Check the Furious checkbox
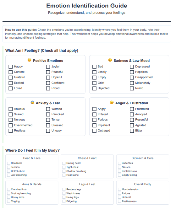This screenshot has width=176, height=210. point(94,120)
